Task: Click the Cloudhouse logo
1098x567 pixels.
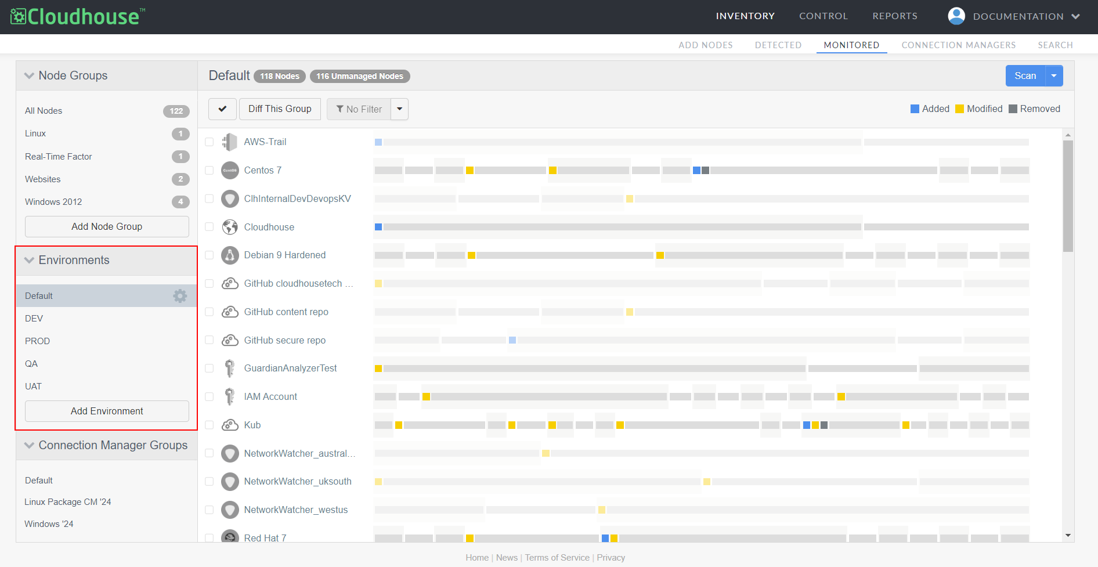Action: pos(78,16)
